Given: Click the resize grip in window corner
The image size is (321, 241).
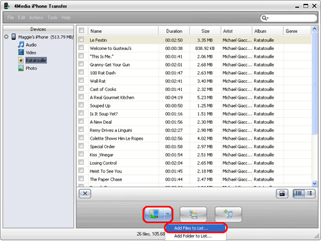Looking at the screenshot, I should 317,236.
